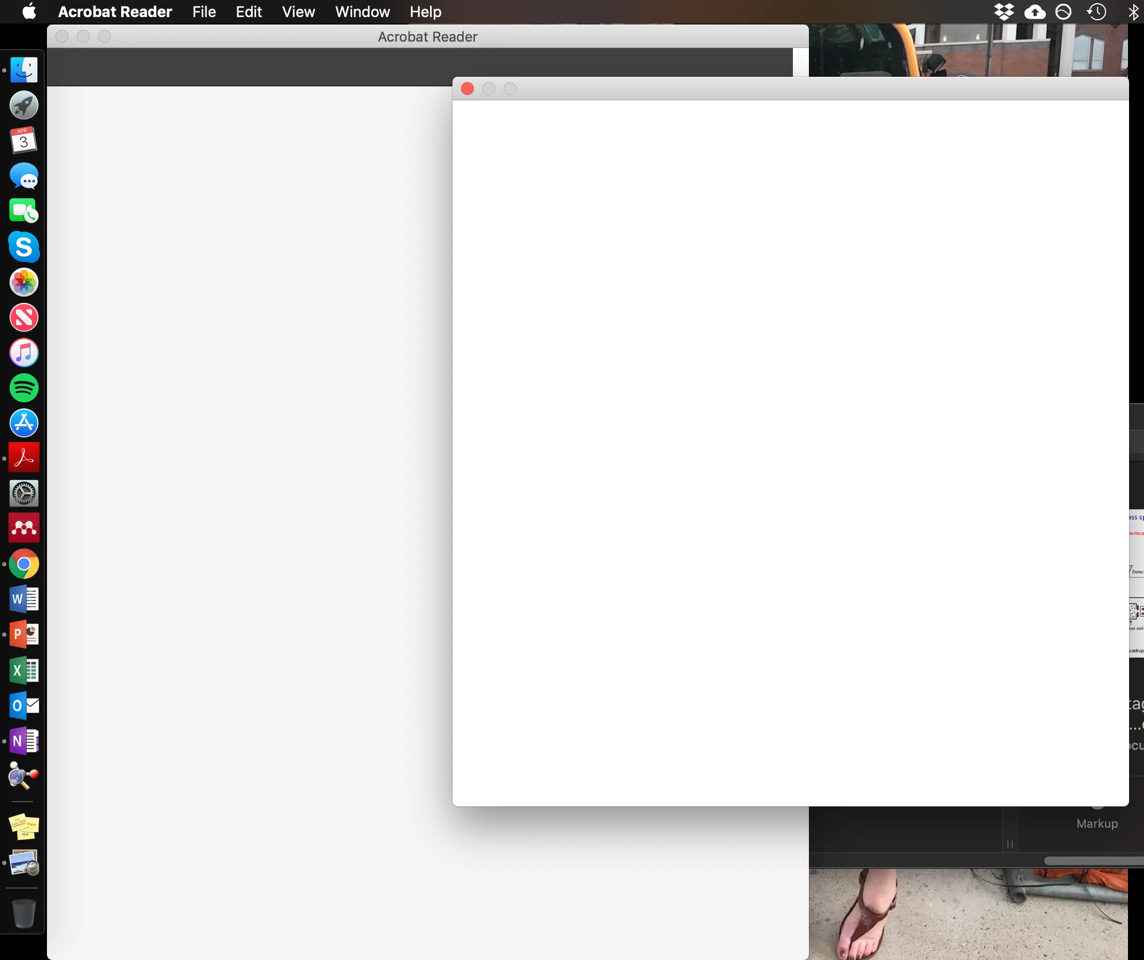Open the Apple menu

coord(29,11)
